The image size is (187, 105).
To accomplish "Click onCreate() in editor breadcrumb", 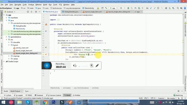I will [67, 88].
